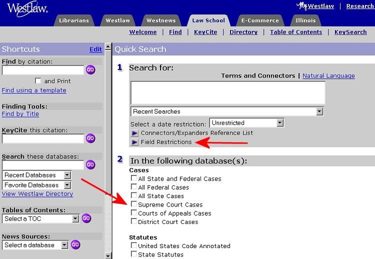Switch to the E-Commerce tab
The image size is (375, 259).
point(260,20)
